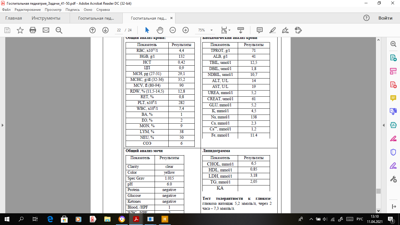Open the Help question mark
This screenshot has width=400, height=225.
366,18
